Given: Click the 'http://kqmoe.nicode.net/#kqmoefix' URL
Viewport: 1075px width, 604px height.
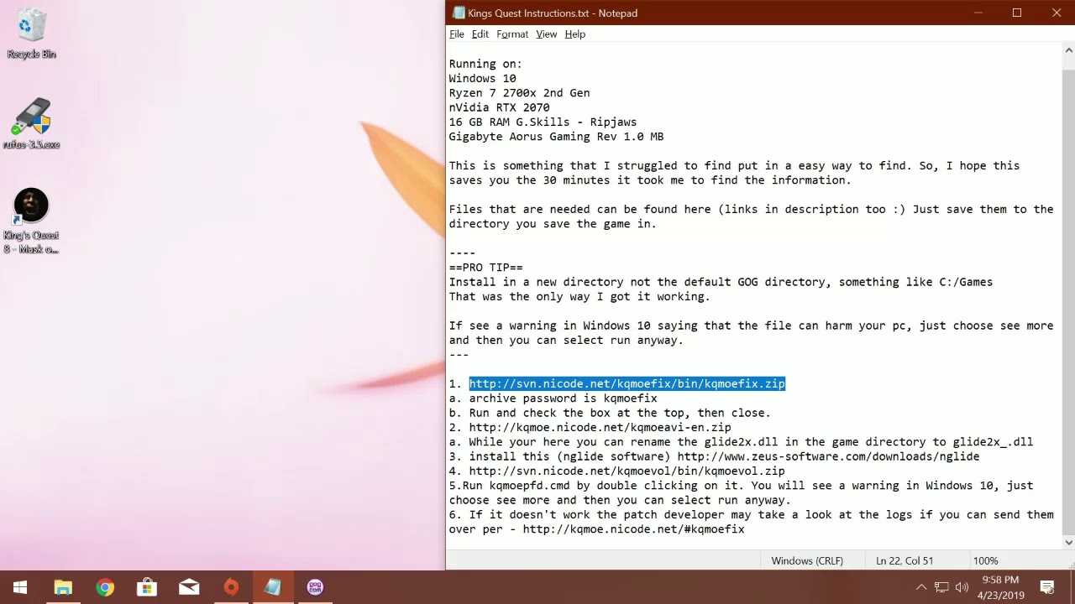Looking at the screenshot, I should pyautogui.click(x=633, y=529).
